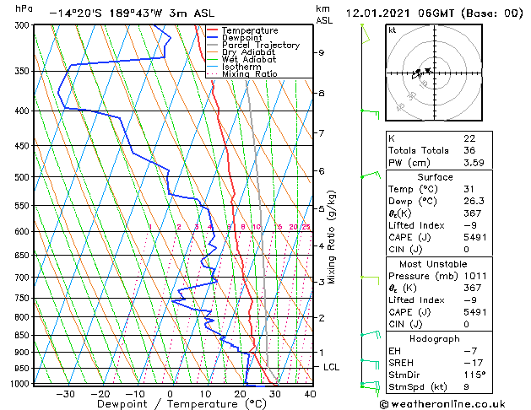Click the hodograph center crosshair
531x410 pixels.
coord(435,73)
